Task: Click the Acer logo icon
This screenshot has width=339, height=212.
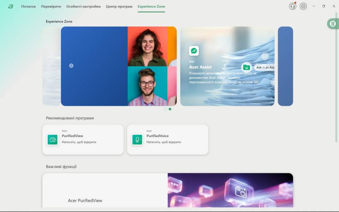Action: click(11, 6)
